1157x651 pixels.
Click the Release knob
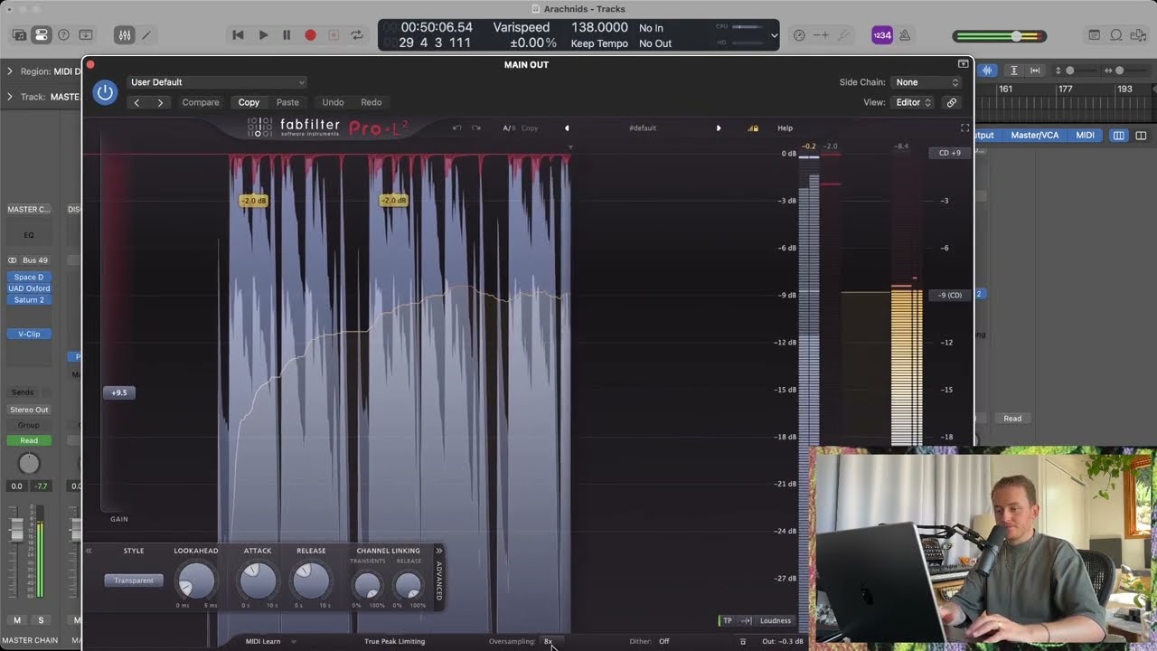[311, 581]
